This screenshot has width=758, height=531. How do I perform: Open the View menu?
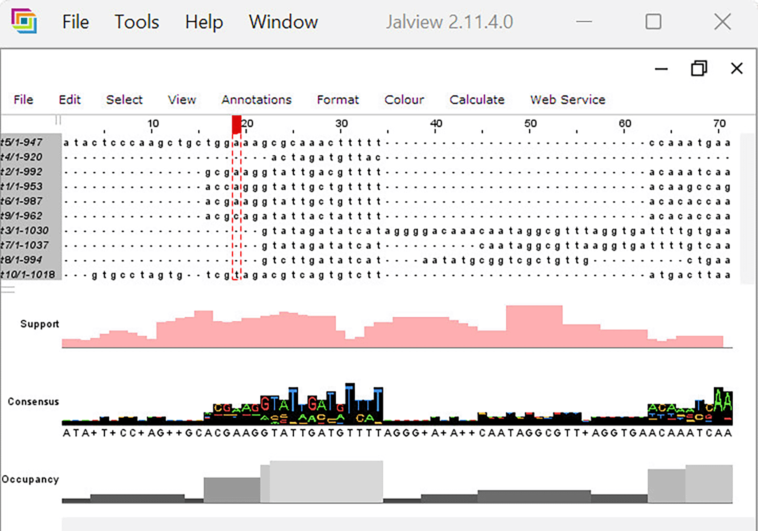point(182,100)
